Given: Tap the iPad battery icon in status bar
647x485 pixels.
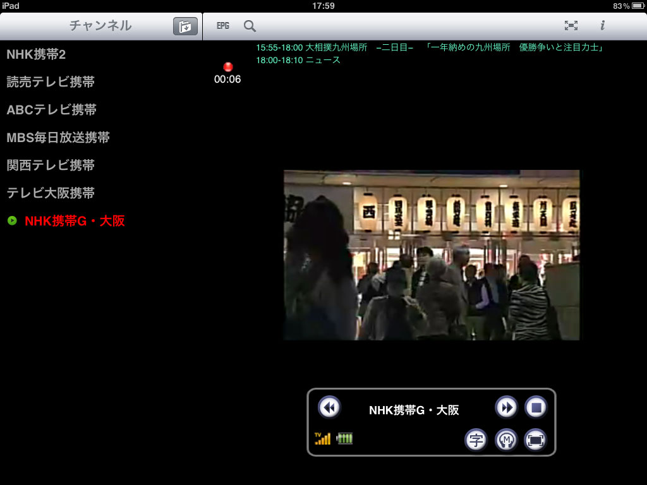Looking at the screenshot, I should coord(638,6).
